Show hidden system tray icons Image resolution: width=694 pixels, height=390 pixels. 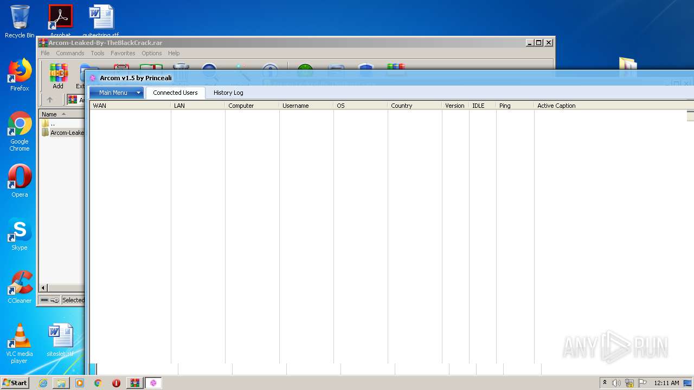coord(605,383)
